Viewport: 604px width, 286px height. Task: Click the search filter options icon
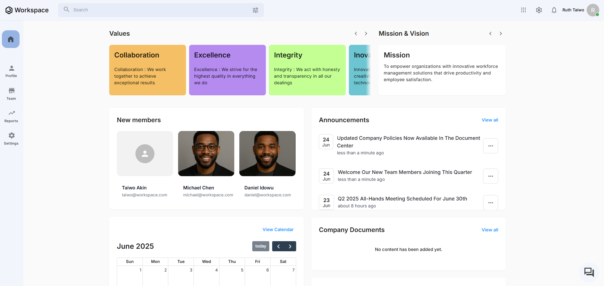(x=255, y=10)
